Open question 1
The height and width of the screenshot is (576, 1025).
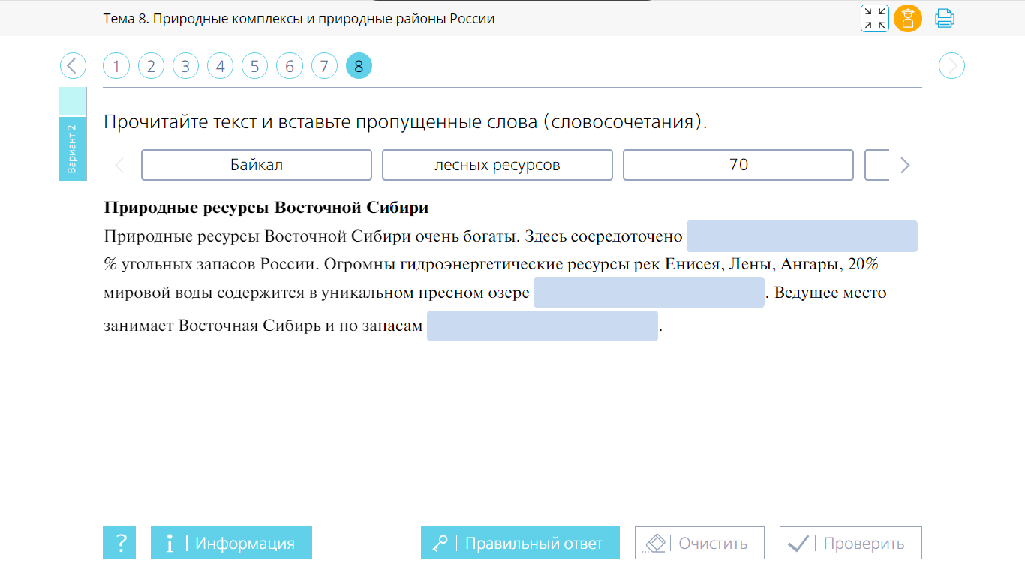click(116, 66)
